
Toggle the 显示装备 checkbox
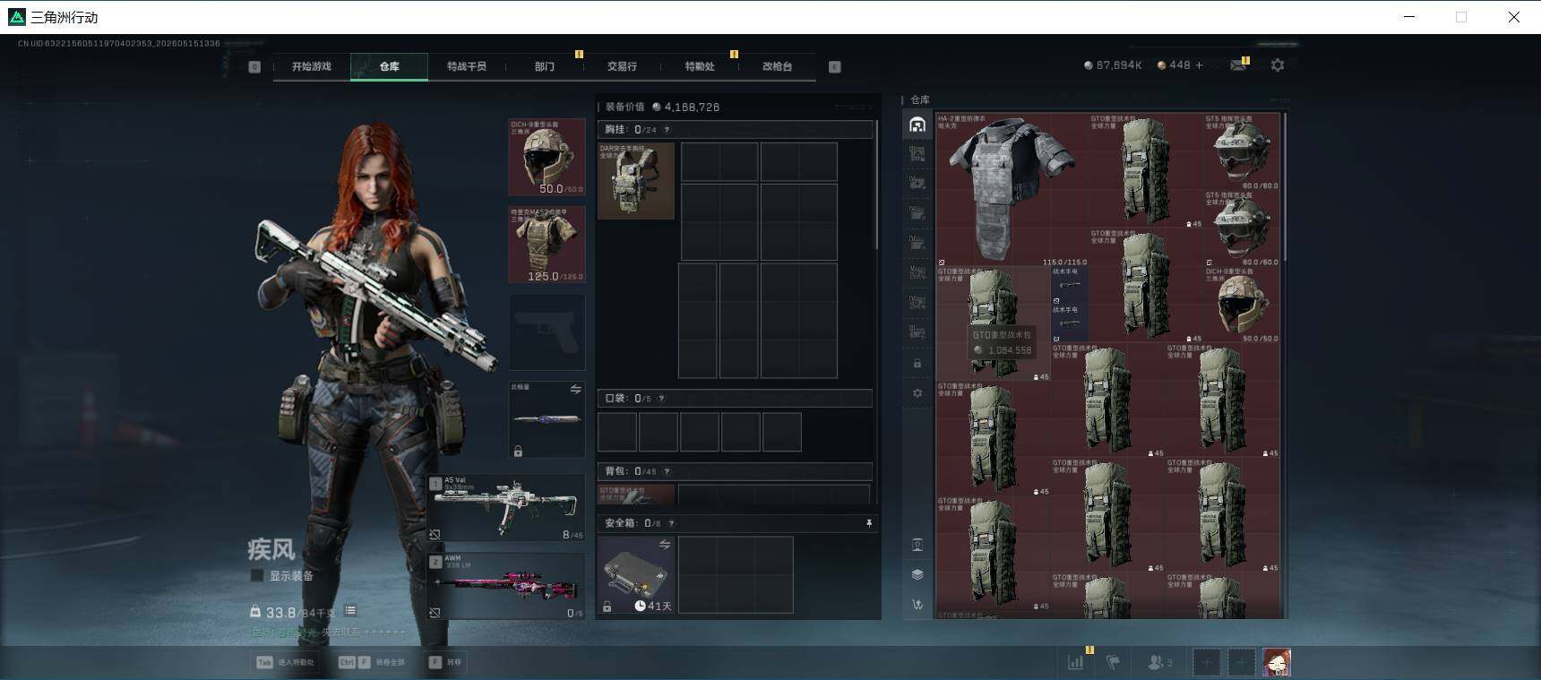257,576
